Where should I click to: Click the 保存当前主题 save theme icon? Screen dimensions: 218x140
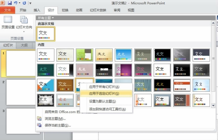click(39, 125)
